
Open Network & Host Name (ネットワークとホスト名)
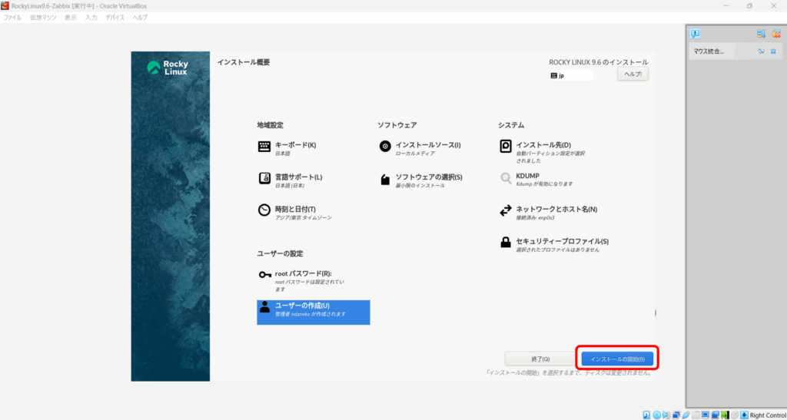[x=549, y=213]
